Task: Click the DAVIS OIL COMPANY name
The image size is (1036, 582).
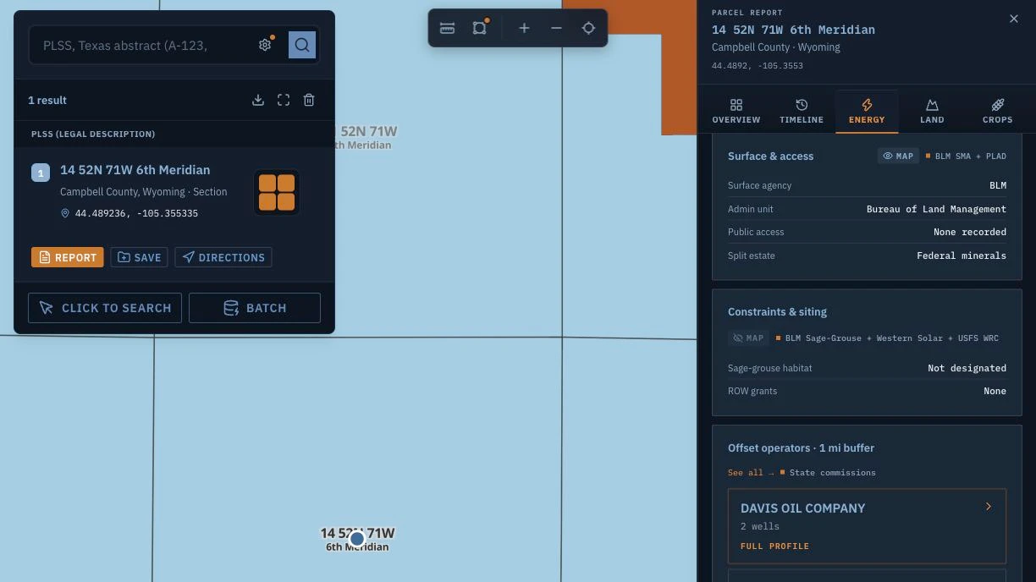Action: [x=802, y=508]
